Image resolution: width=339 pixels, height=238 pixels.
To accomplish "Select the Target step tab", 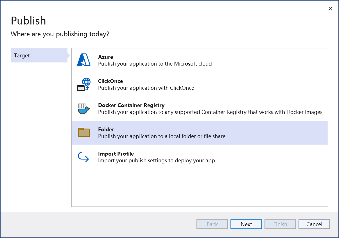I will pyautogui.click(x=39, y=55).
